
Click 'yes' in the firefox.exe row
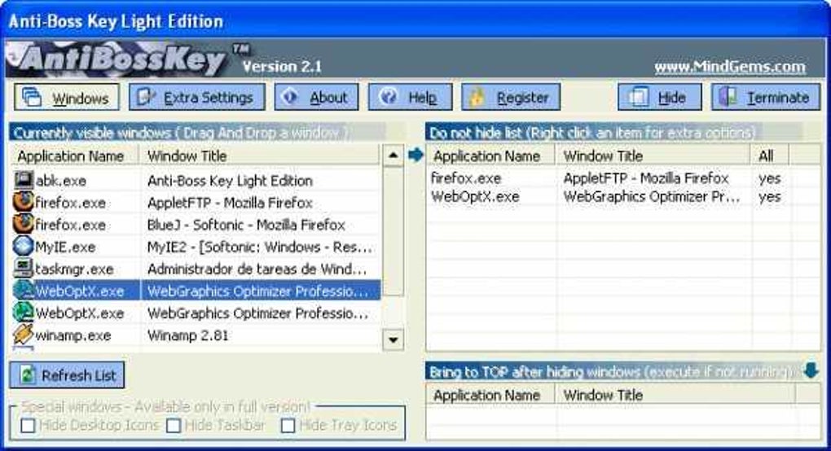click(770, 178)
